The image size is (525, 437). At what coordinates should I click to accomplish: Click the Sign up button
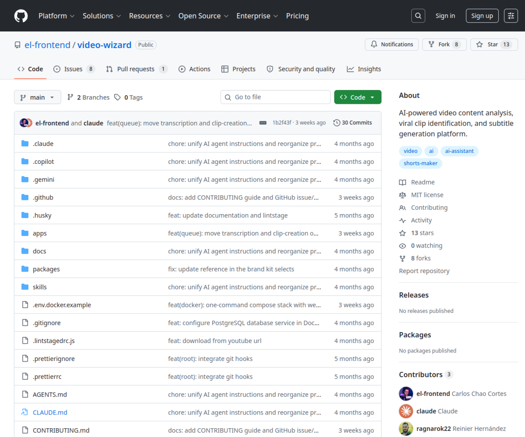482,16
